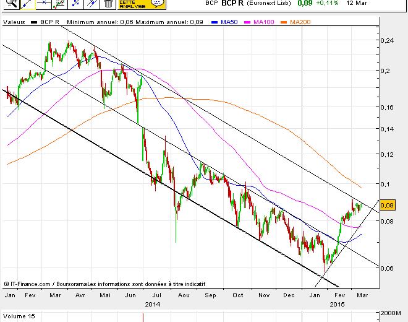Click the 'Oct' month axis label
The height and width of the screenshot is (322, 408).
[237, 295]
